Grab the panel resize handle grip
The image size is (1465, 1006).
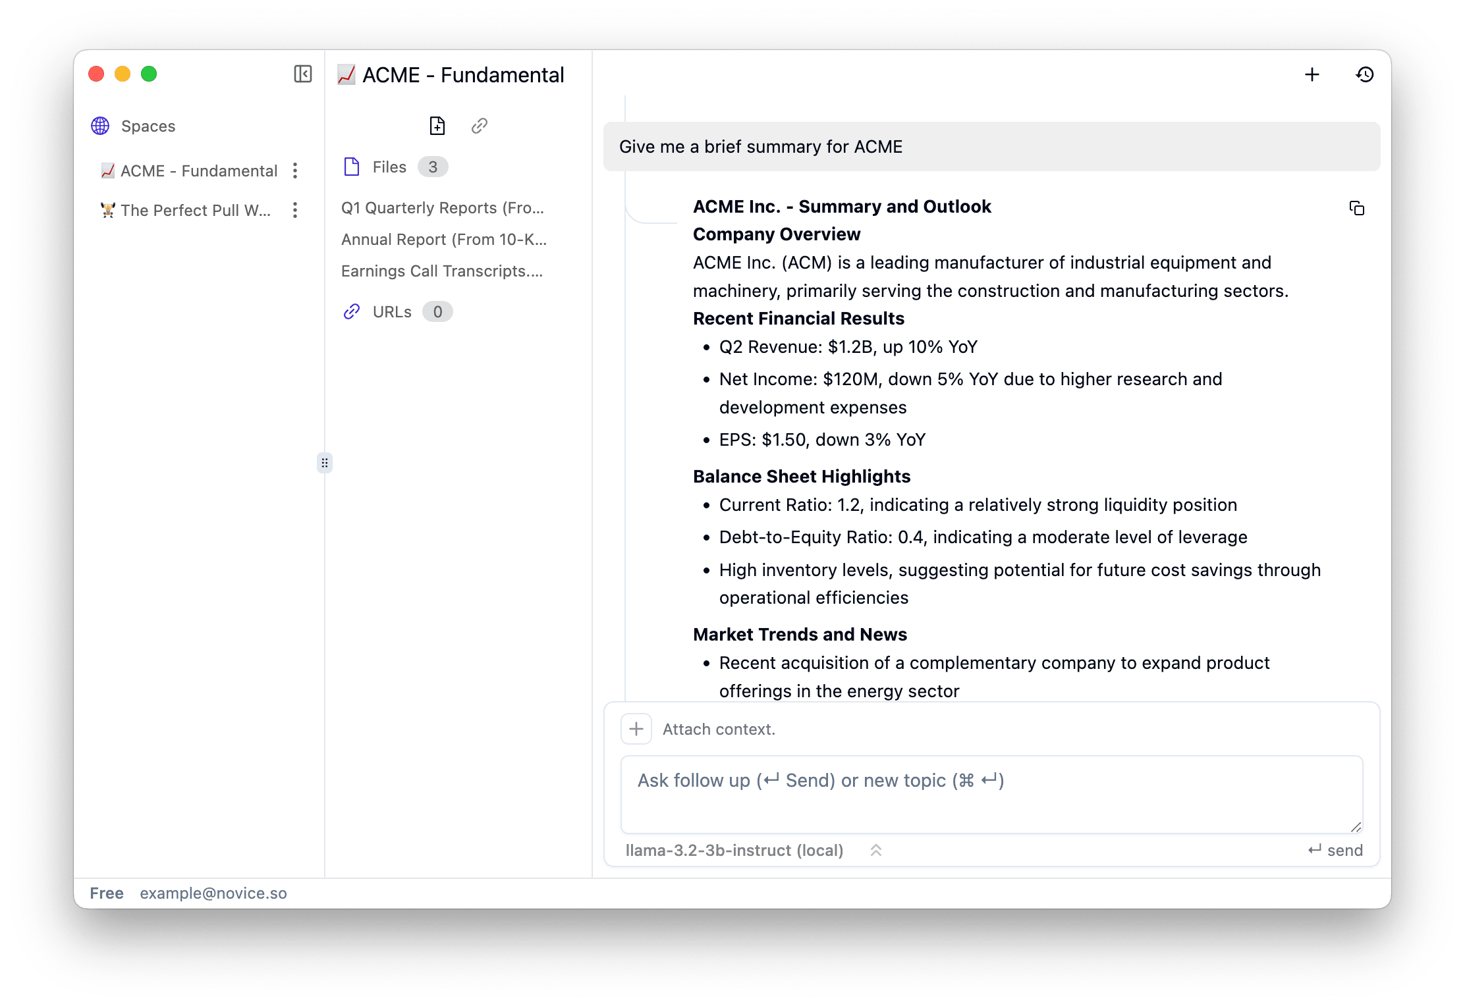pos(325,463)
